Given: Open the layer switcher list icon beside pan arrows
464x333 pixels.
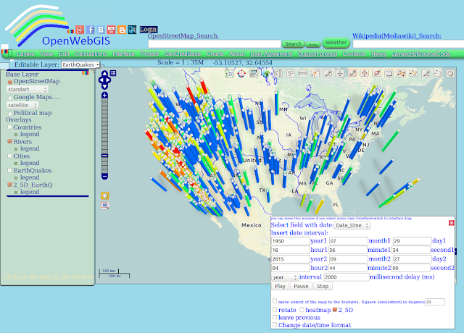Looking at the screenshot, I should click(x=113, y=73).
